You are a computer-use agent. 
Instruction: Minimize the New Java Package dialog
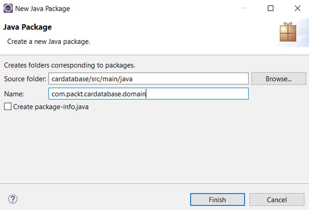pyautogui.click(x=244, y=8)
